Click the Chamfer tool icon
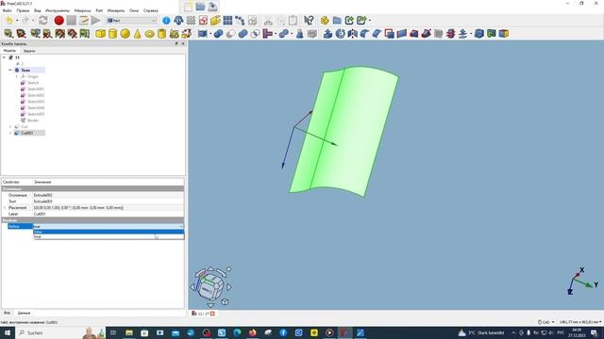This screenshot has width=604, height=339. [x=377, y=34]
